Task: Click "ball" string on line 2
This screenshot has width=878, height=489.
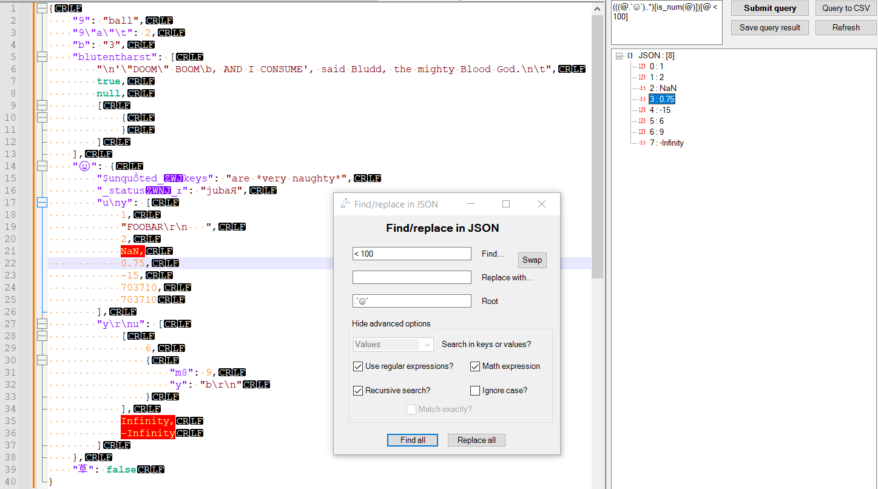Action: coord(121,21)
